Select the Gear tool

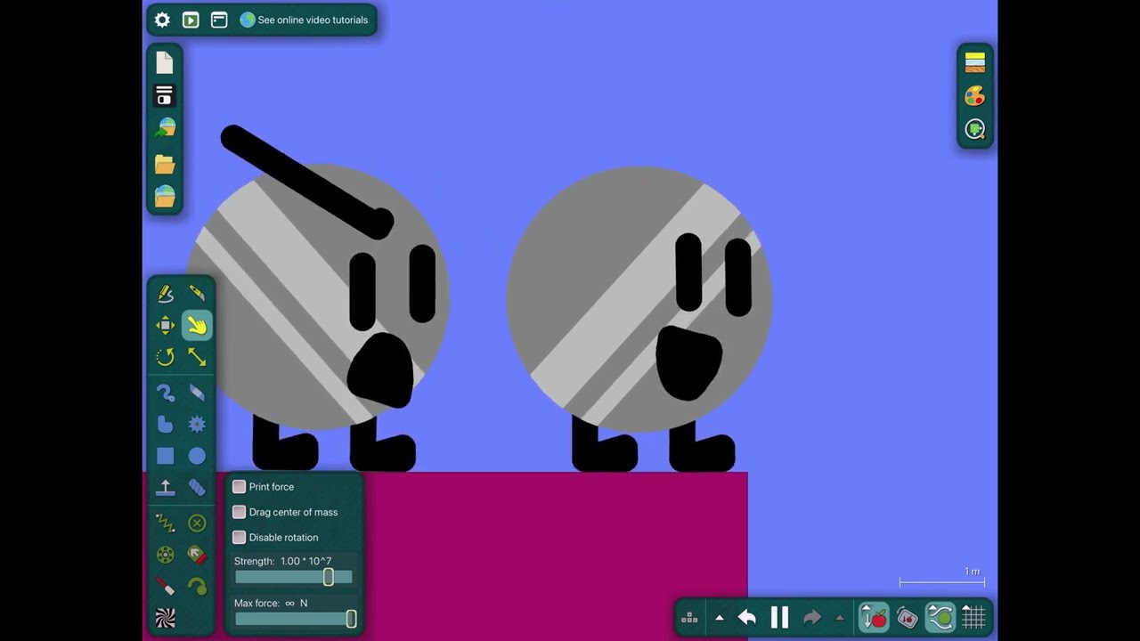[197, 425]
